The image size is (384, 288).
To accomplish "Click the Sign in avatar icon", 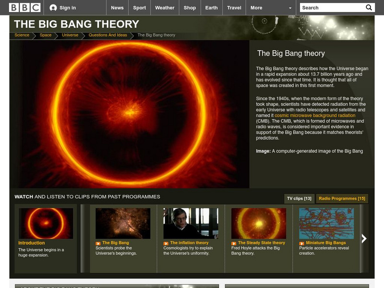I will (x=53, y=8).
